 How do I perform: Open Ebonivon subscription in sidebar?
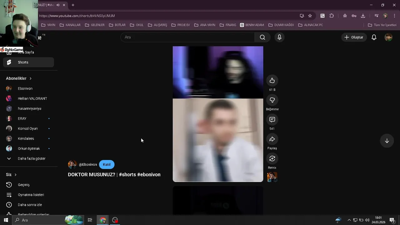coord(28,88)
